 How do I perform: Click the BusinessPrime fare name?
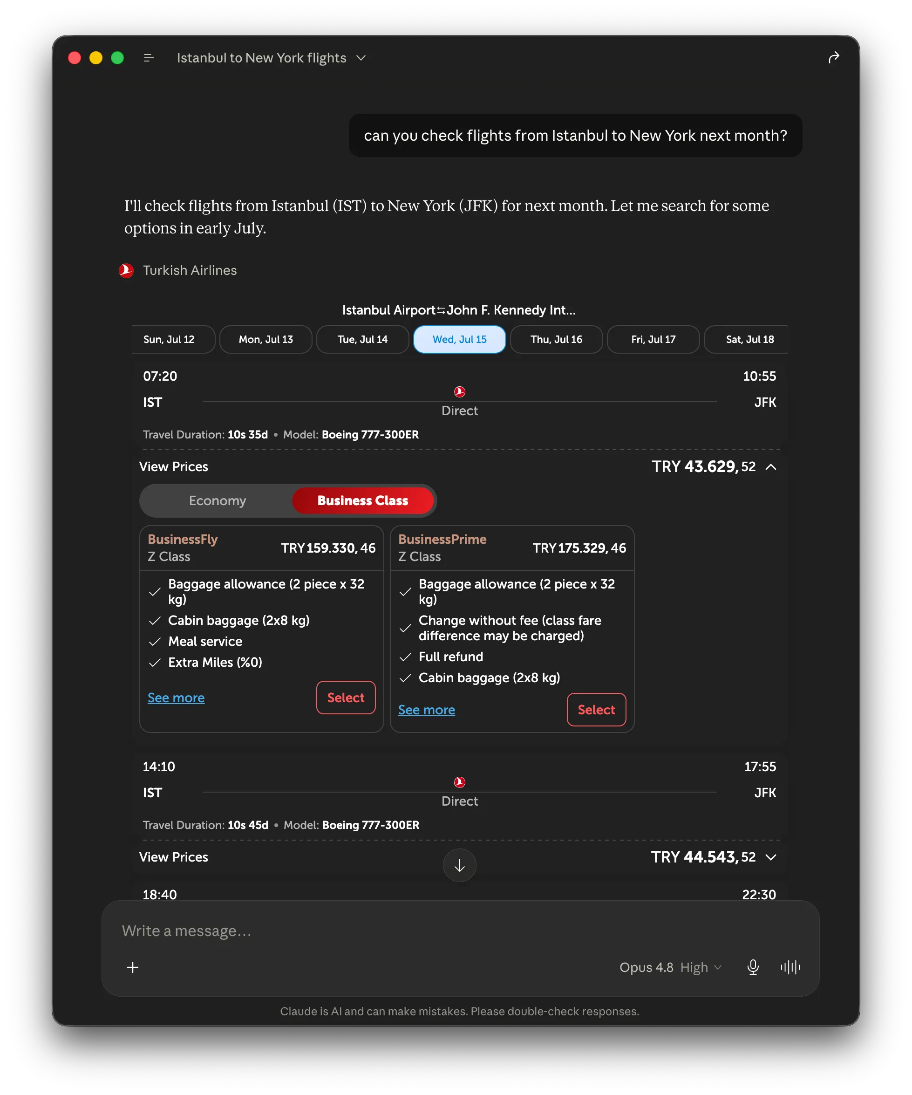[x=442, y=539]
